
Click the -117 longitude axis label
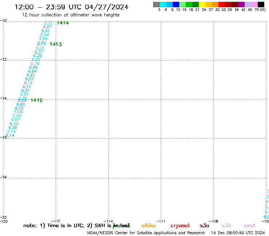pos(56,221)
